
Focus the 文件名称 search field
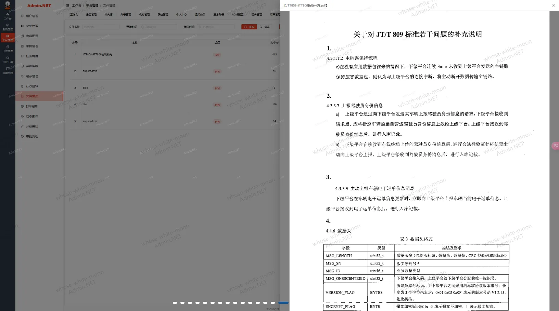pyautogui.click(x=101, y=27)
